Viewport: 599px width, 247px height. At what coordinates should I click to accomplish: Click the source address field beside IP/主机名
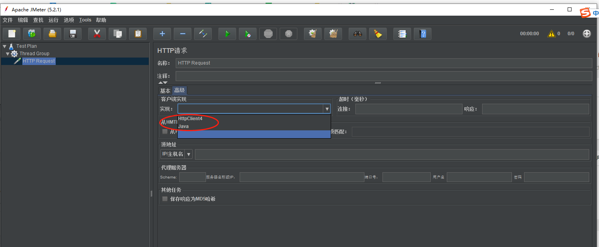[x=392, y=154]
